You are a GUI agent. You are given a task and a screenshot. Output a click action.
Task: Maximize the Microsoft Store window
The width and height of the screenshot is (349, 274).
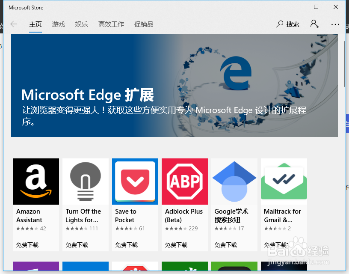pos(316,7)
